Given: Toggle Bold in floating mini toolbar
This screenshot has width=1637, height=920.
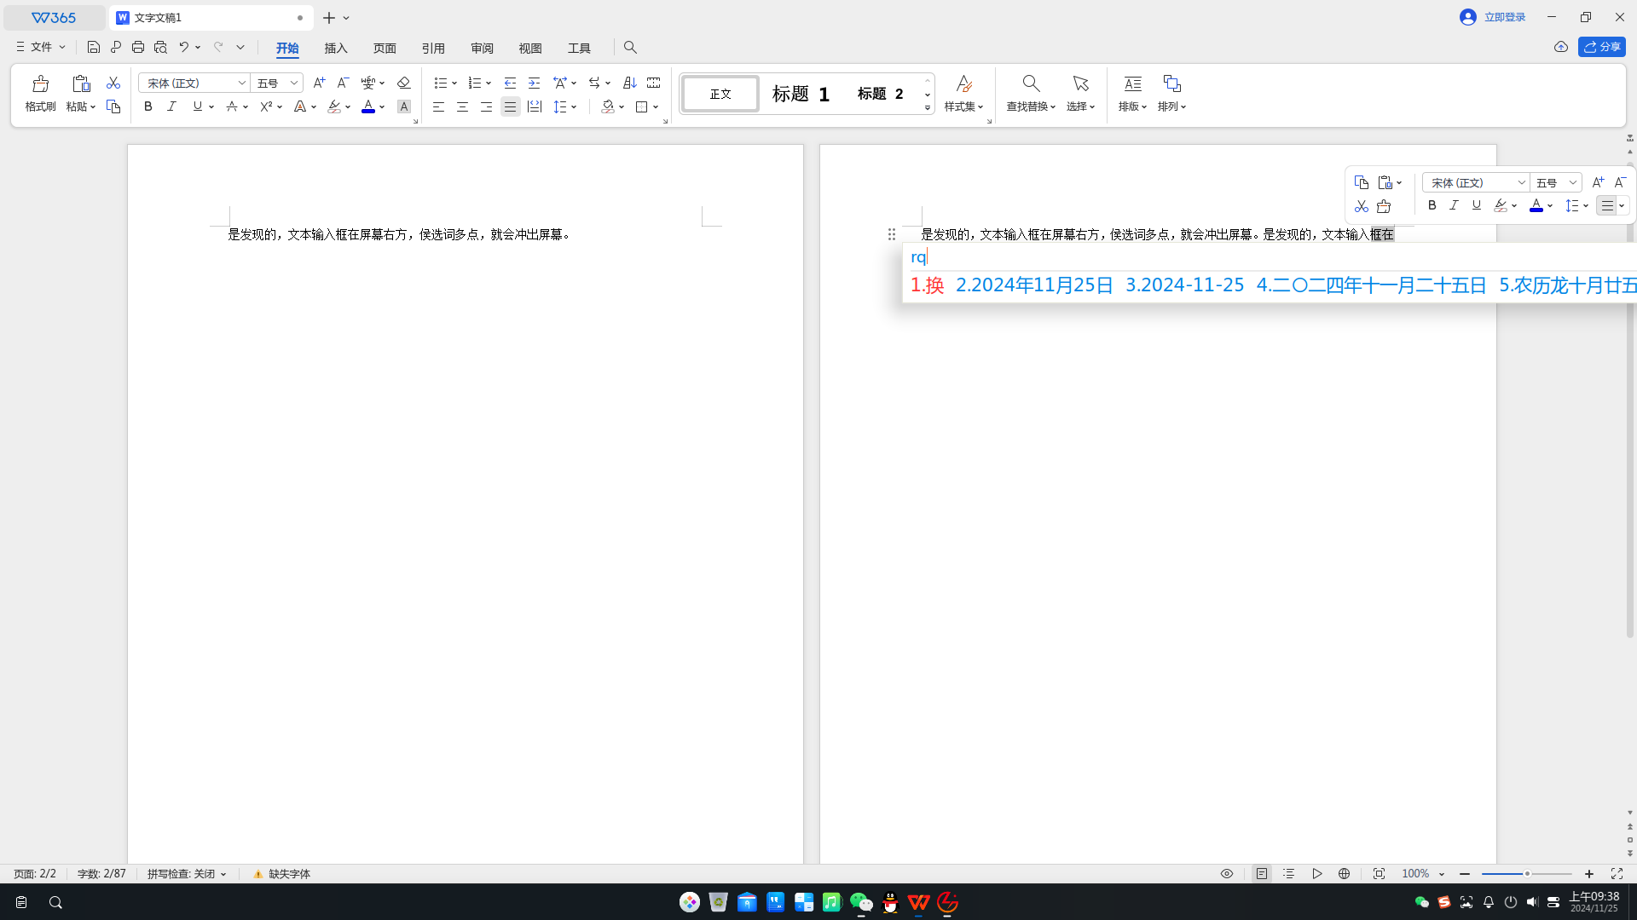Looking at the screenshot, I should click(1432, 205).
